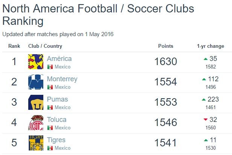Viewport: 232px width, 155px height.
Task: Sort by the Points column header
Action: 166,46
